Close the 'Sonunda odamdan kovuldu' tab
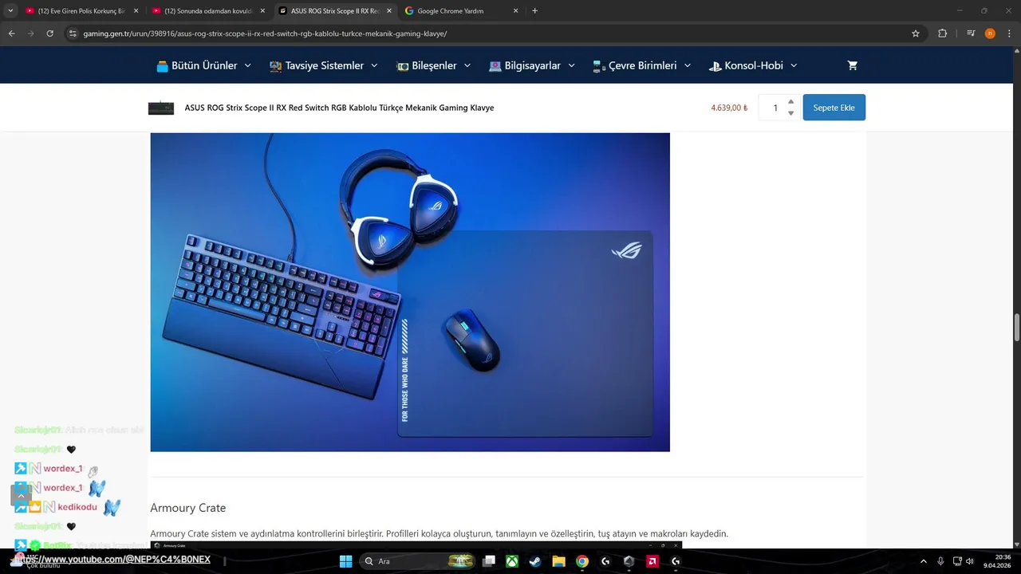1021x574 pixels. pyautogui.click(x=262, y=11)
